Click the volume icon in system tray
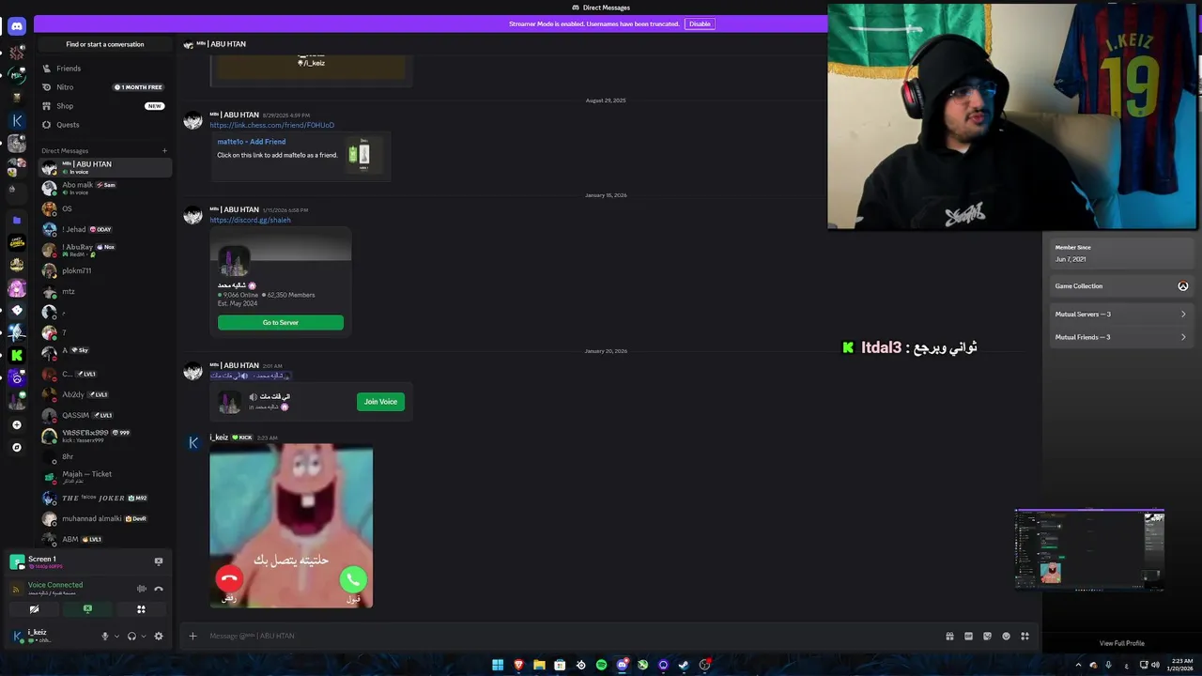Image resolution: width=1202 pixels, height=676 pixels. (1155, 665)
